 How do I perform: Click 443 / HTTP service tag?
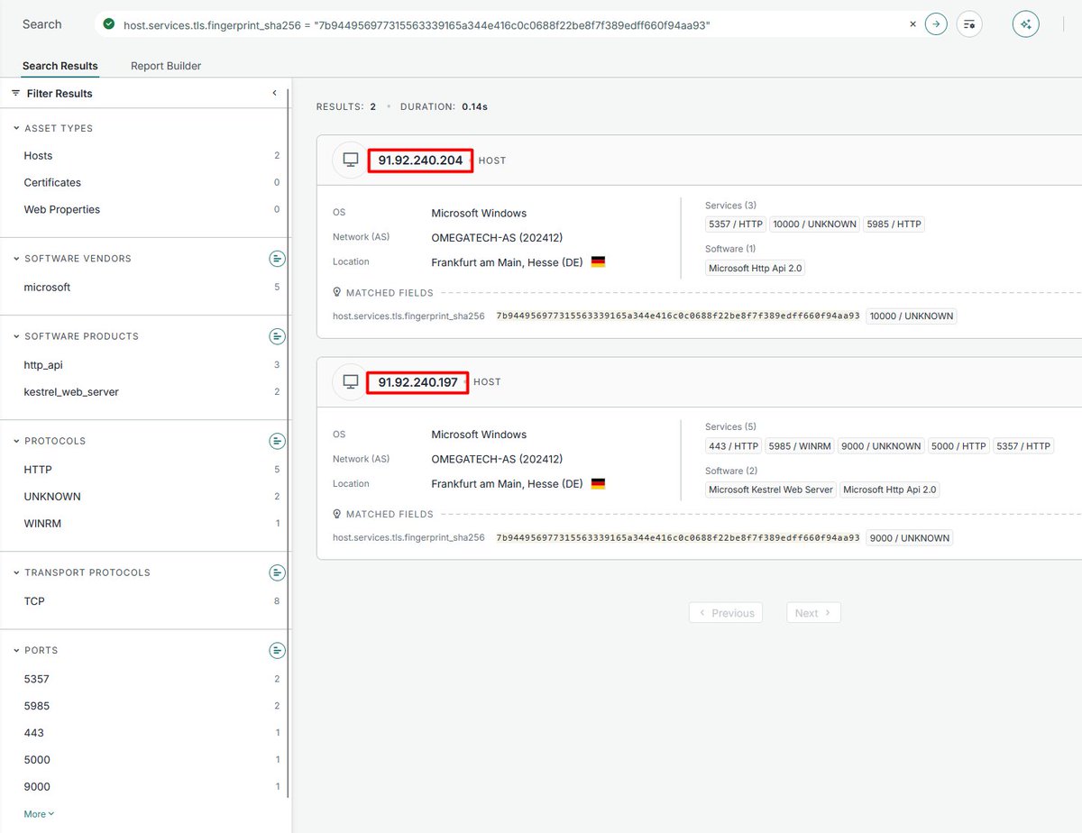coord(734,446)
